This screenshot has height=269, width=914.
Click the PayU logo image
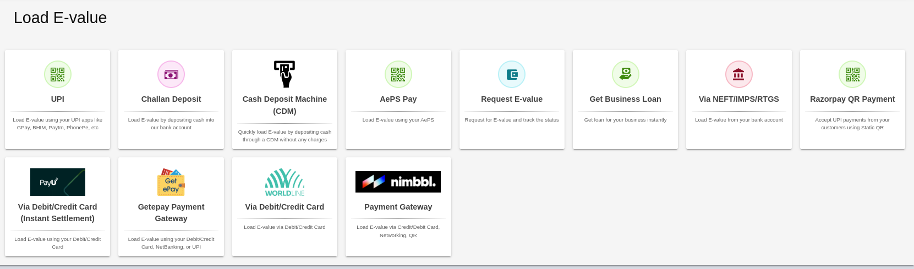pos(58,182)
